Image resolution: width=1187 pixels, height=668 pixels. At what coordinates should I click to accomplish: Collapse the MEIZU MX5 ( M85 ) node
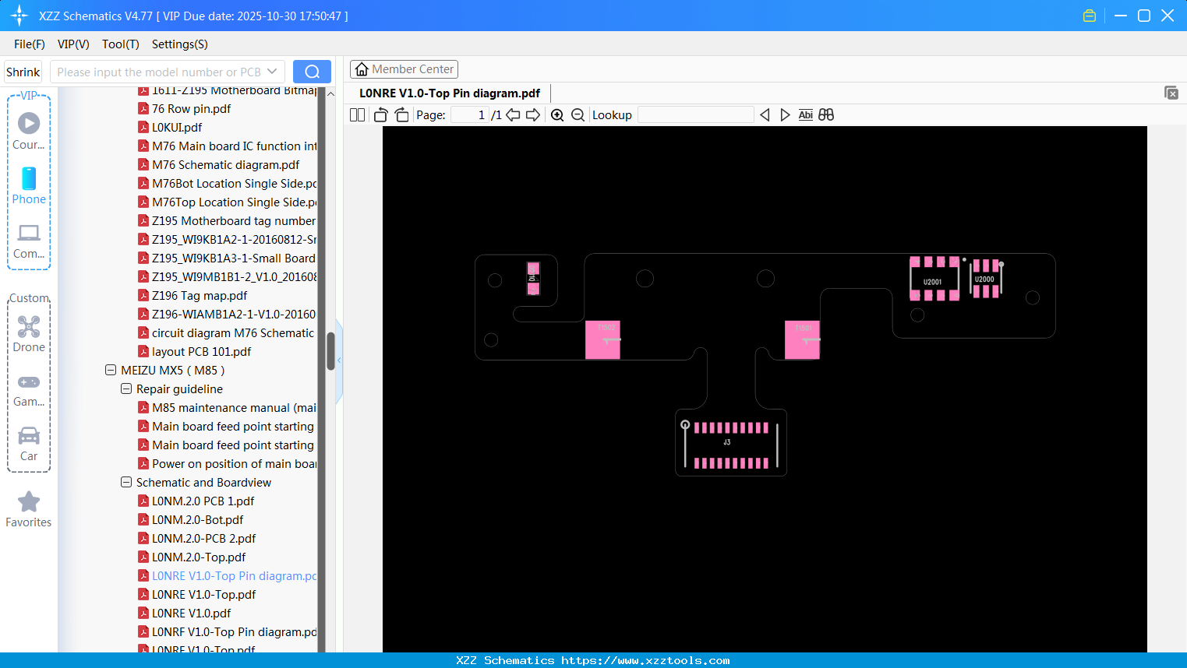pyautogui.click(x=111, y=370)
